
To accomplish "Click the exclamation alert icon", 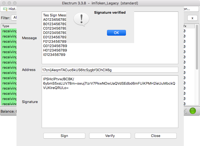I will pos(81,19).
